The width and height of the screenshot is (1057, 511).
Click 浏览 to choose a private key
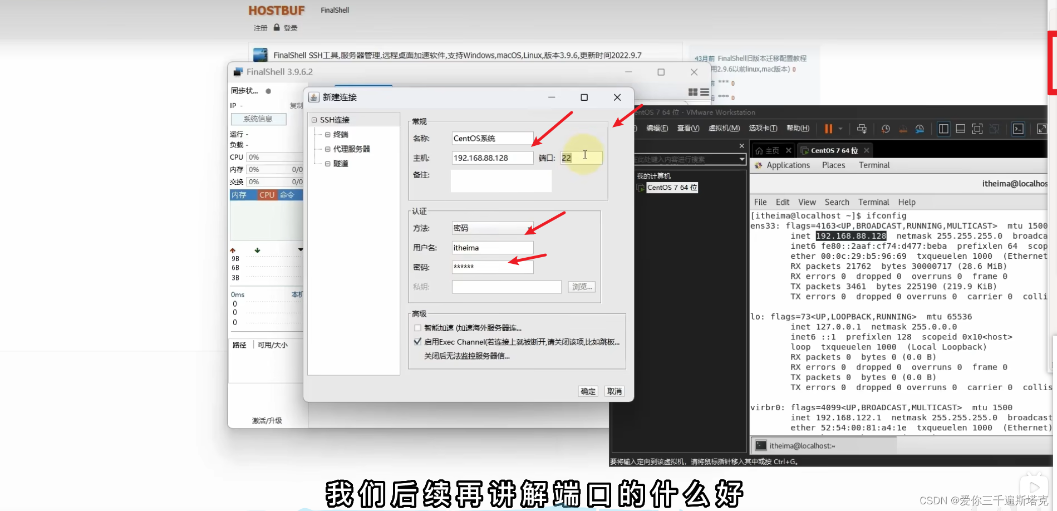pyautogui.click(x=581, y=286)
